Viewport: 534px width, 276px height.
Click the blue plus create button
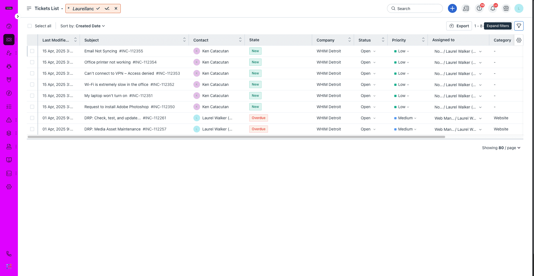tap(452, 8)
